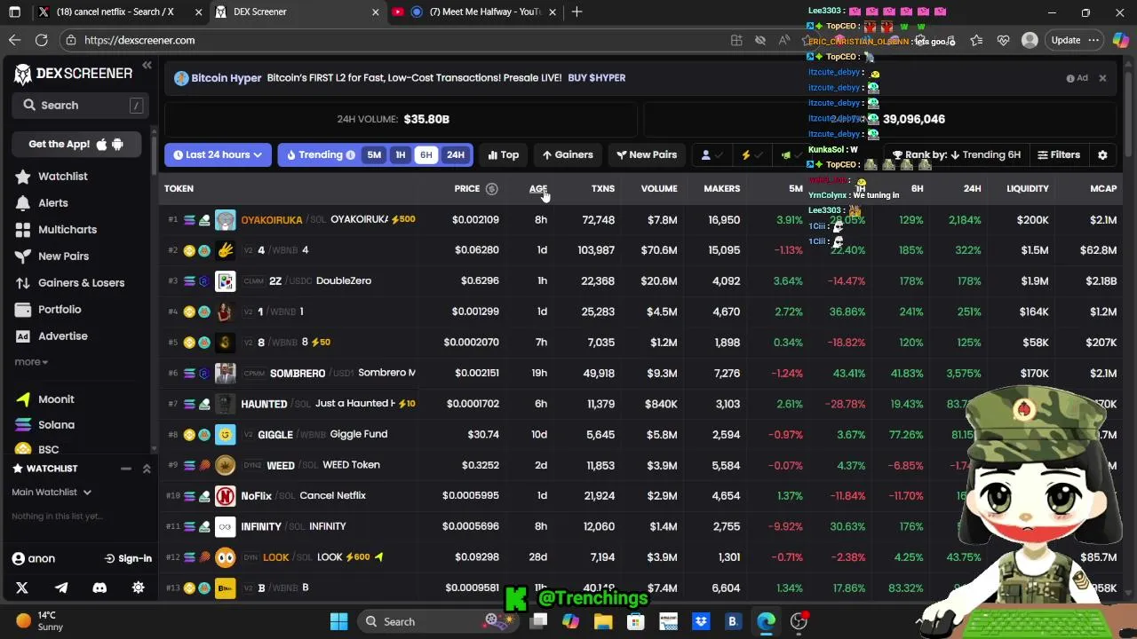Open the Windows Start menu
The width and height of the screenshot is (1137, 639).
pyautogui.click(x=339, y=621)
